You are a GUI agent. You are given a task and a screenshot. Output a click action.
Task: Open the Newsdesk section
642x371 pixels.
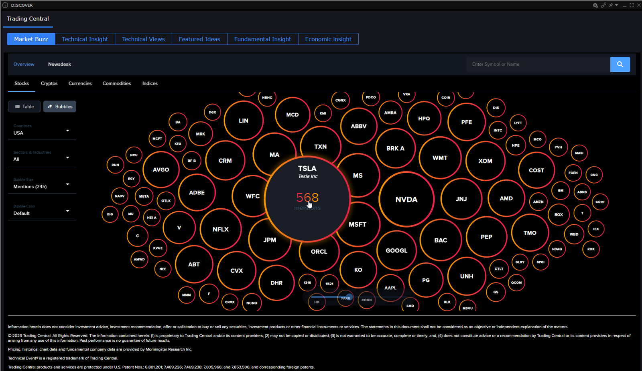coord(59,64)
